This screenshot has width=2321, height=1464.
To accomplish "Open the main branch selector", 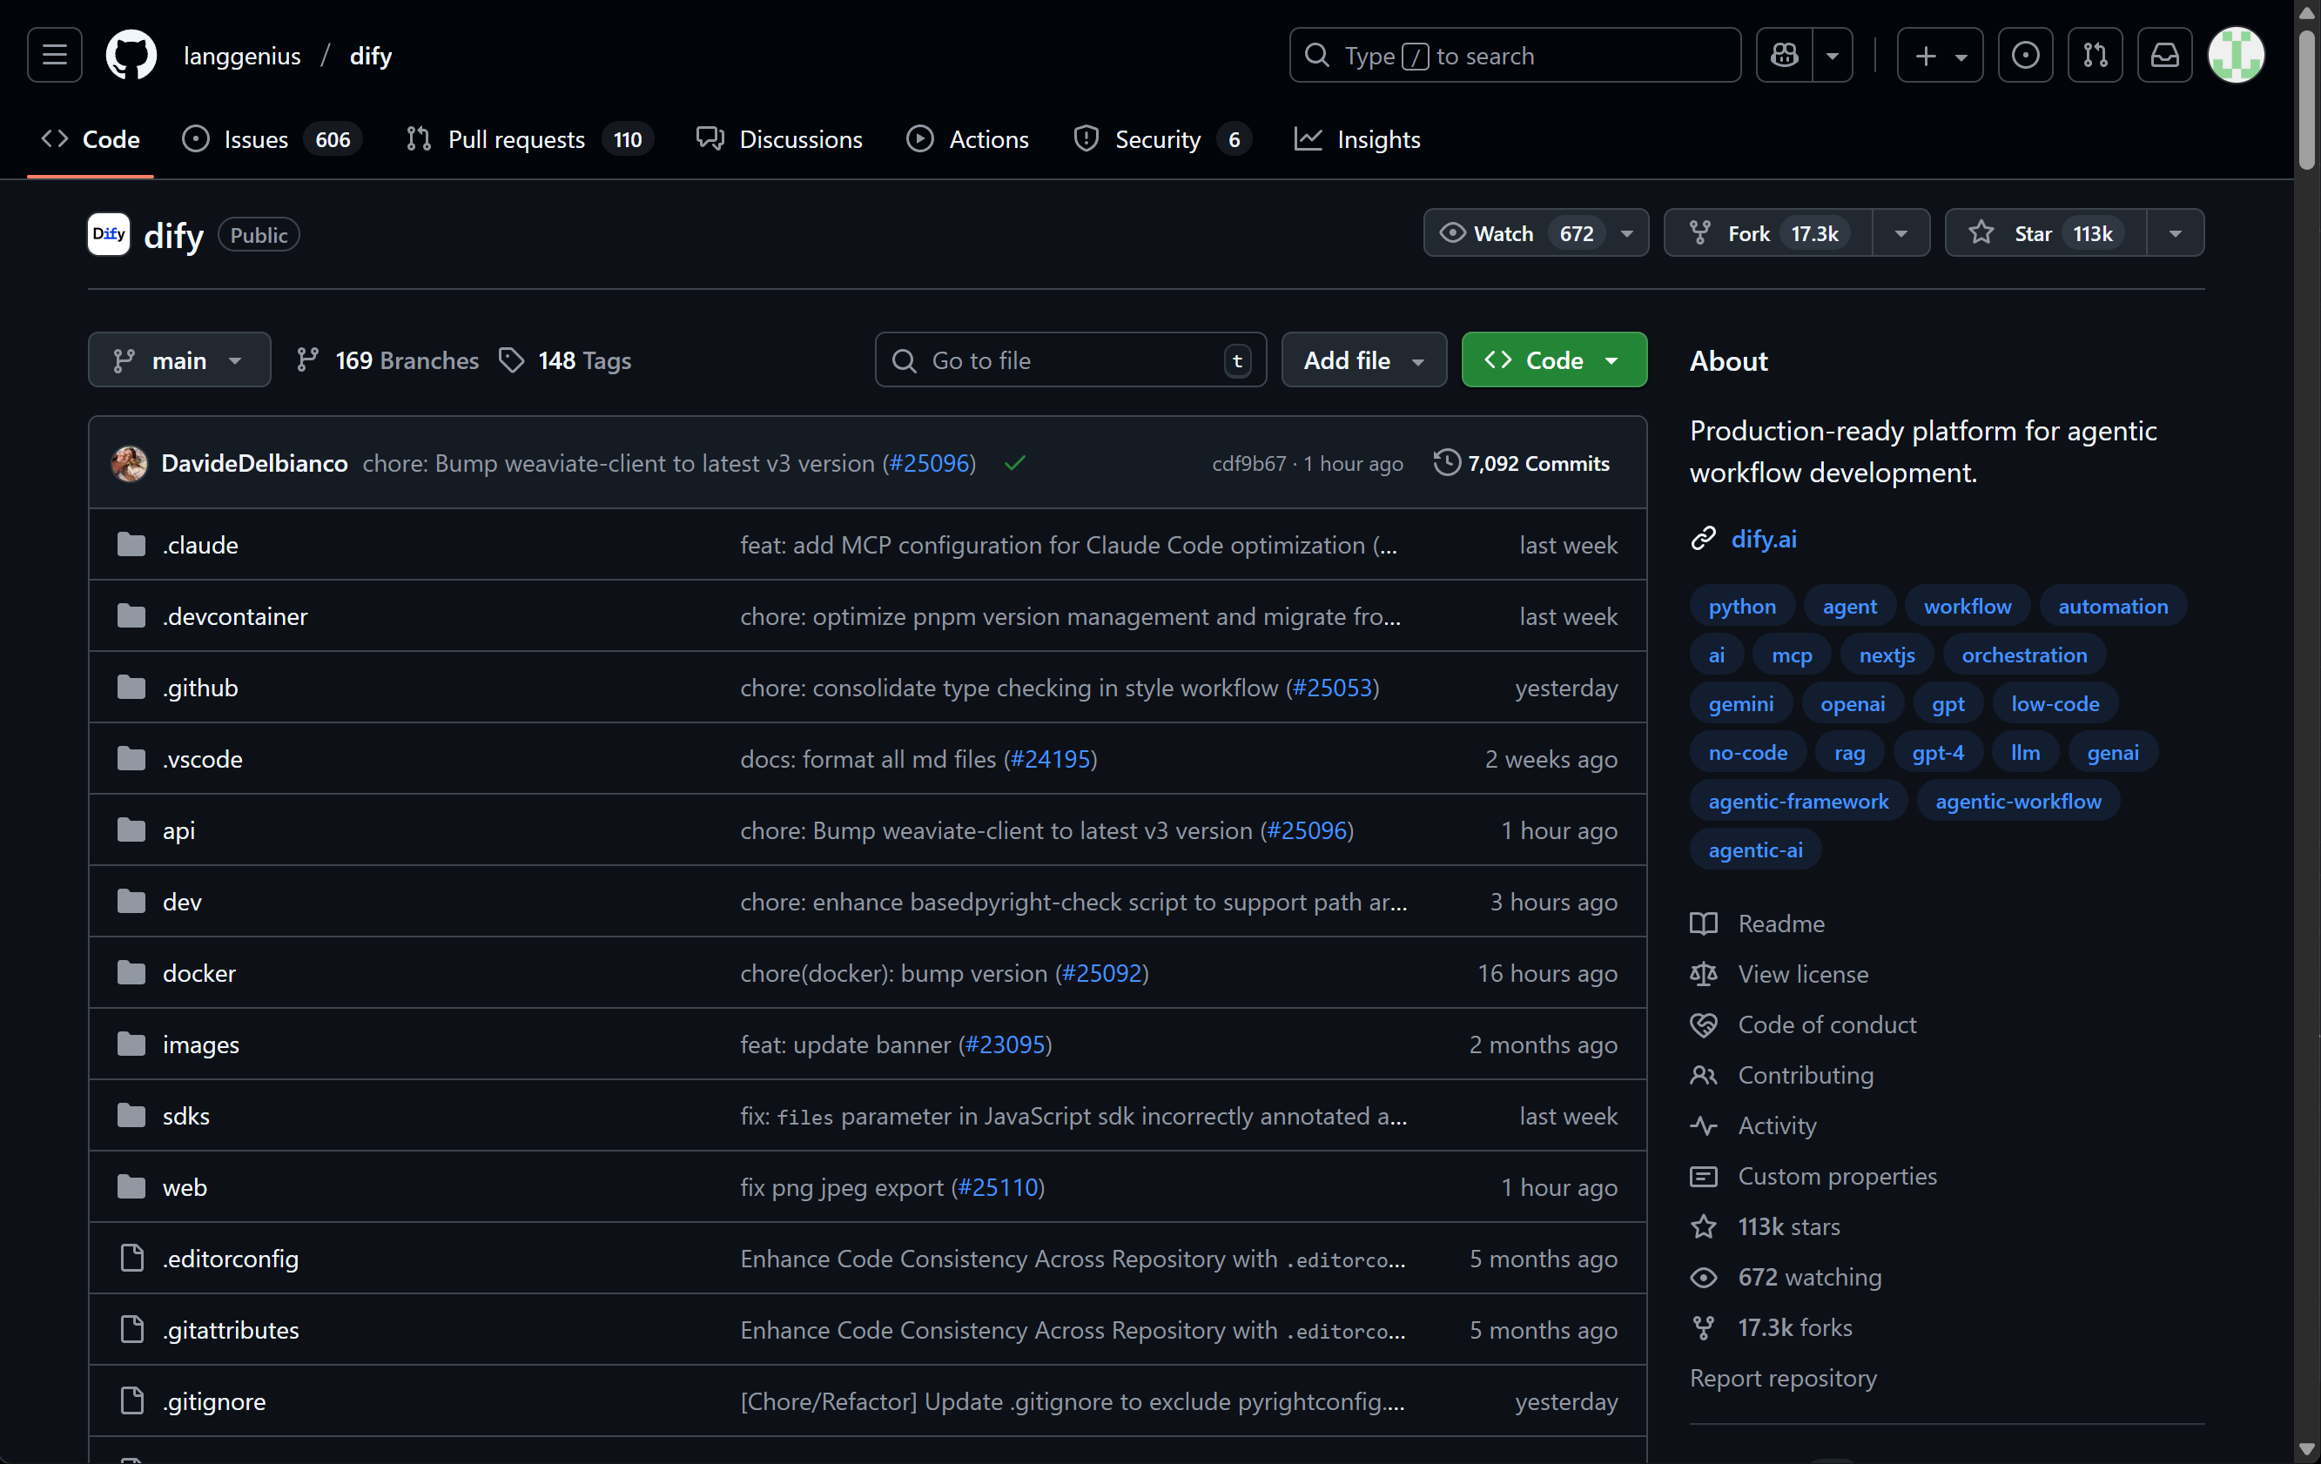I will [x=179, y=359].
